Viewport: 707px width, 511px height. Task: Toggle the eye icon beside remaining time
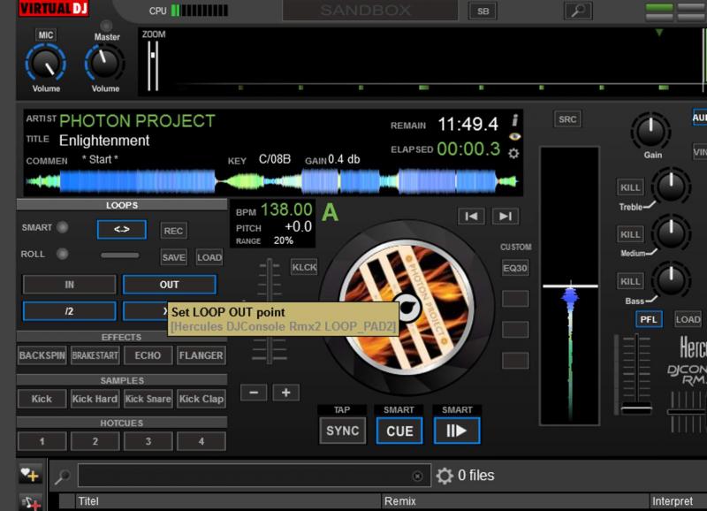pyautogui.click(x=514, y=137)
